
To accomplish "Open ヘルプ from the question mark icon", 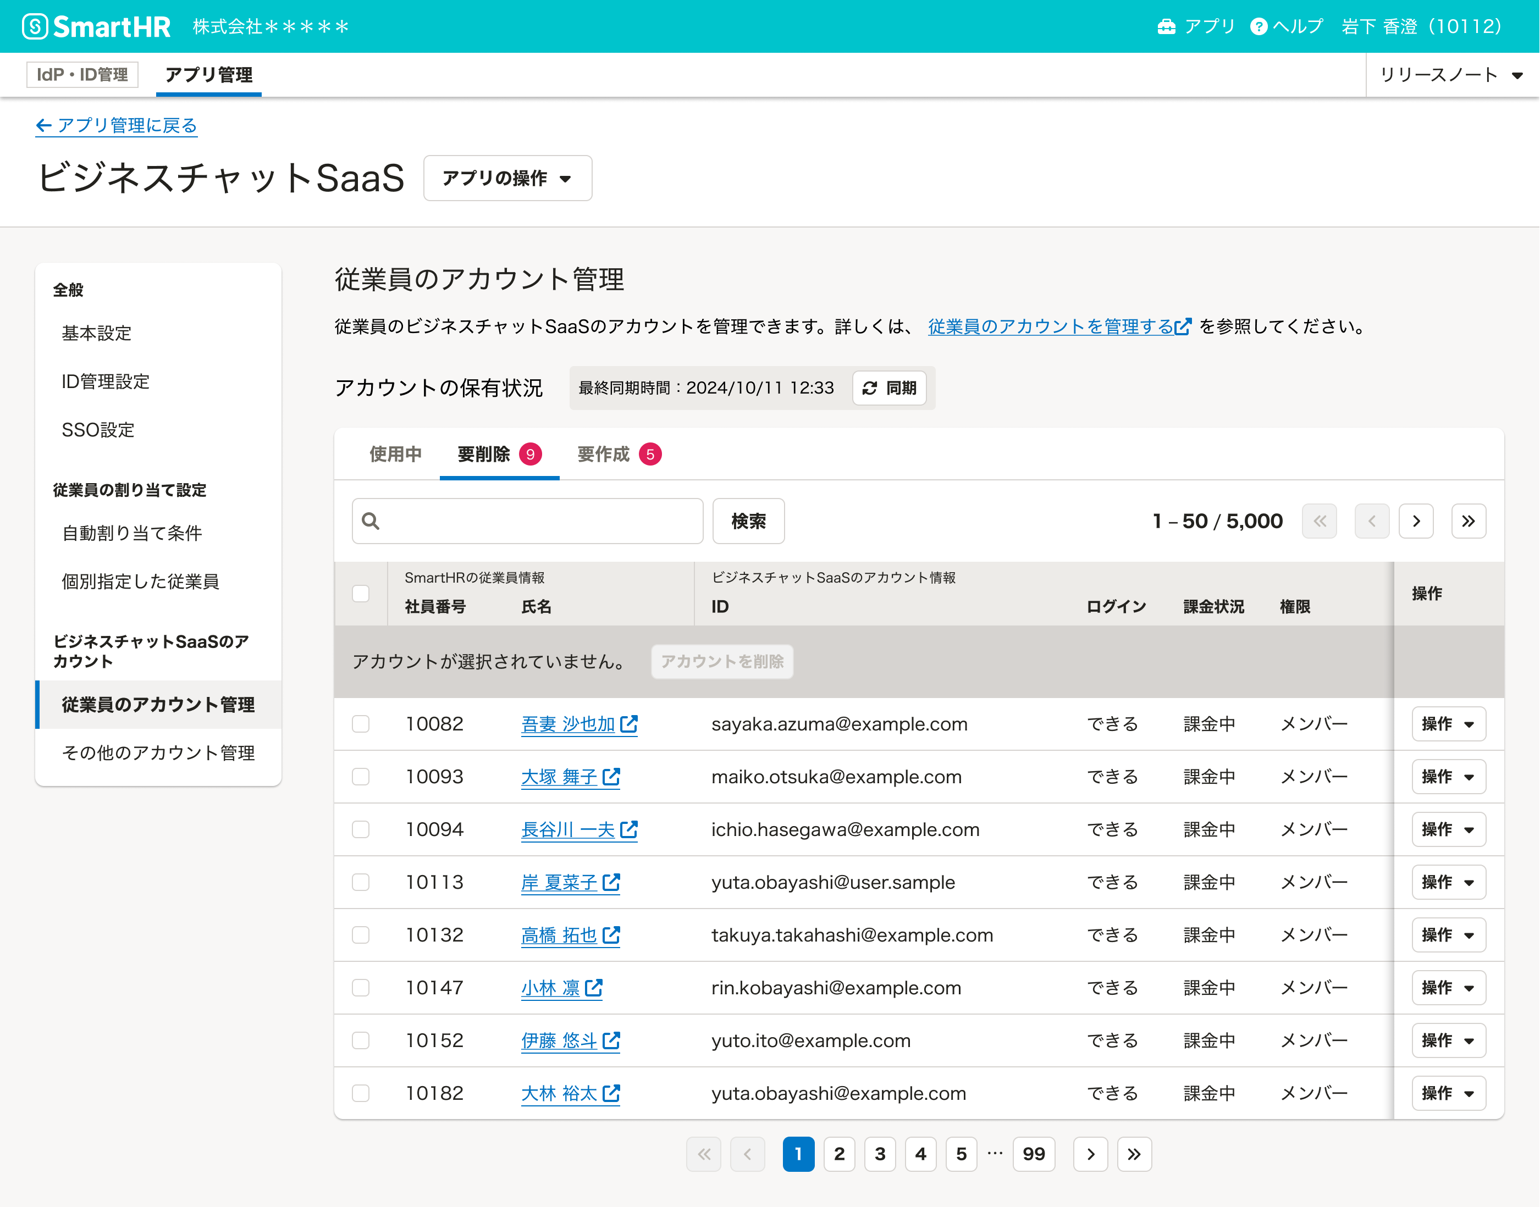I will (x=1258, y=26).
